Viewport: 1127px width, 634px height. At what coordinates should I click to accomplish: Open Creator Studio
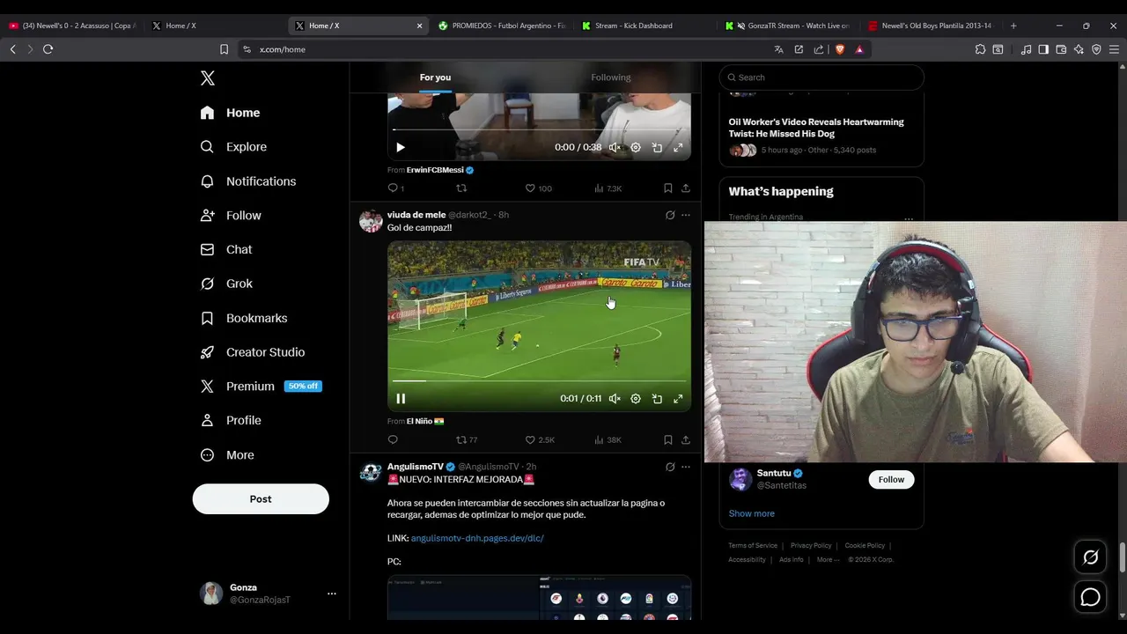(x=253, y=352)
